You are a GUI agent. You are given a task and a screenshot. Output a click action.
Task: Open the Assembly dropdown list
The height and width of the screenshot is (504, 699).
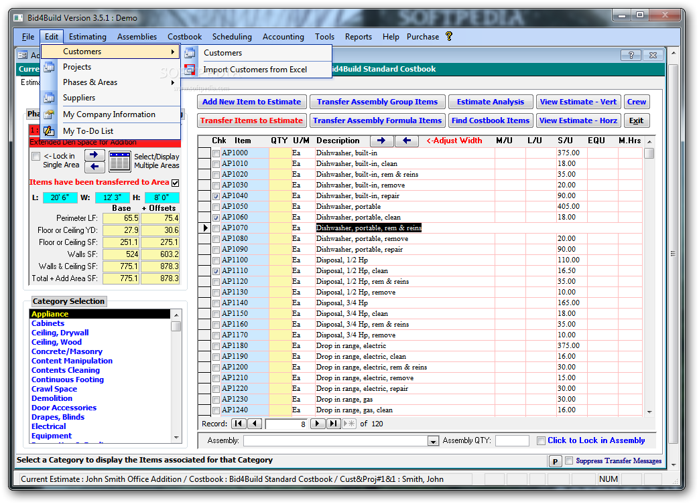coord(433,441)
